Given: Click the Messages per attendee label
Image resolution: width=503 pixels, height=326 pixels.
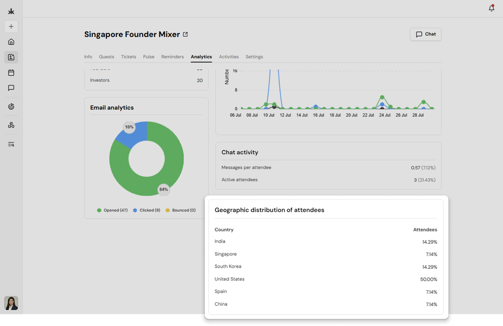Looking at the screenshot, I should 246,168.
